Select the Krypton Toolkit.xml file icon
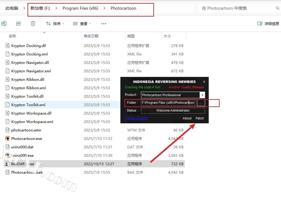This screenshot has width=281, height=199. (x=8, y=105)
